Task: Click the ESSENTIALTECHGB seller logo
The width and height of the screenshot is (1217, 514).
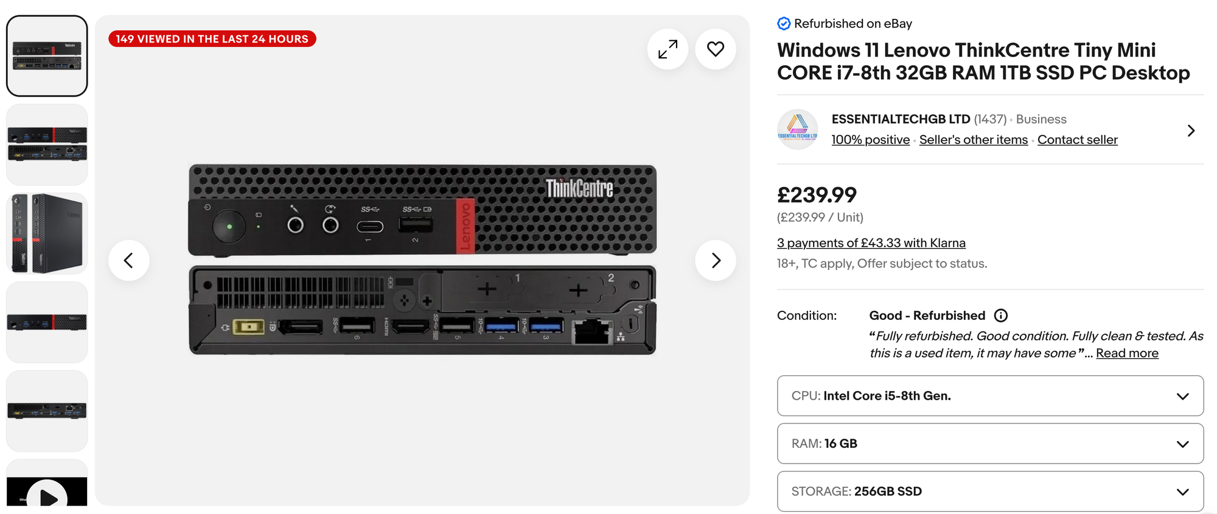Action: (x=797, y=129)
